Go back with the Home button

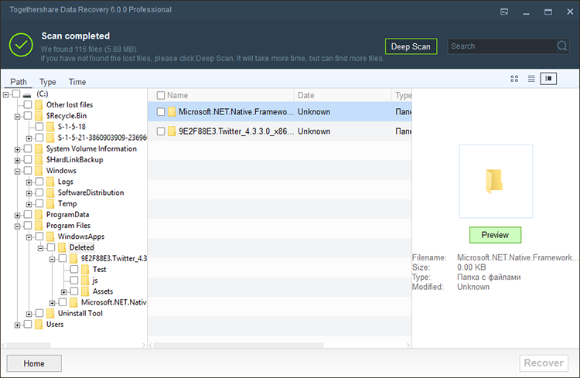pos(34,363)
